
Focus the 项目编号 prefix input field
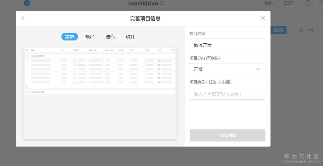coord(228,93)
